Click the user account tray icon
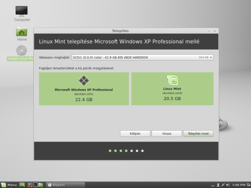 (218, 185)
